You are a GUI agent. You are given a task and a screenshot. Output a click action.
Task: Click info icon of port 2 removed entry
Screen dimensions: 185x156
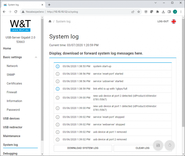tap(58, 140)
